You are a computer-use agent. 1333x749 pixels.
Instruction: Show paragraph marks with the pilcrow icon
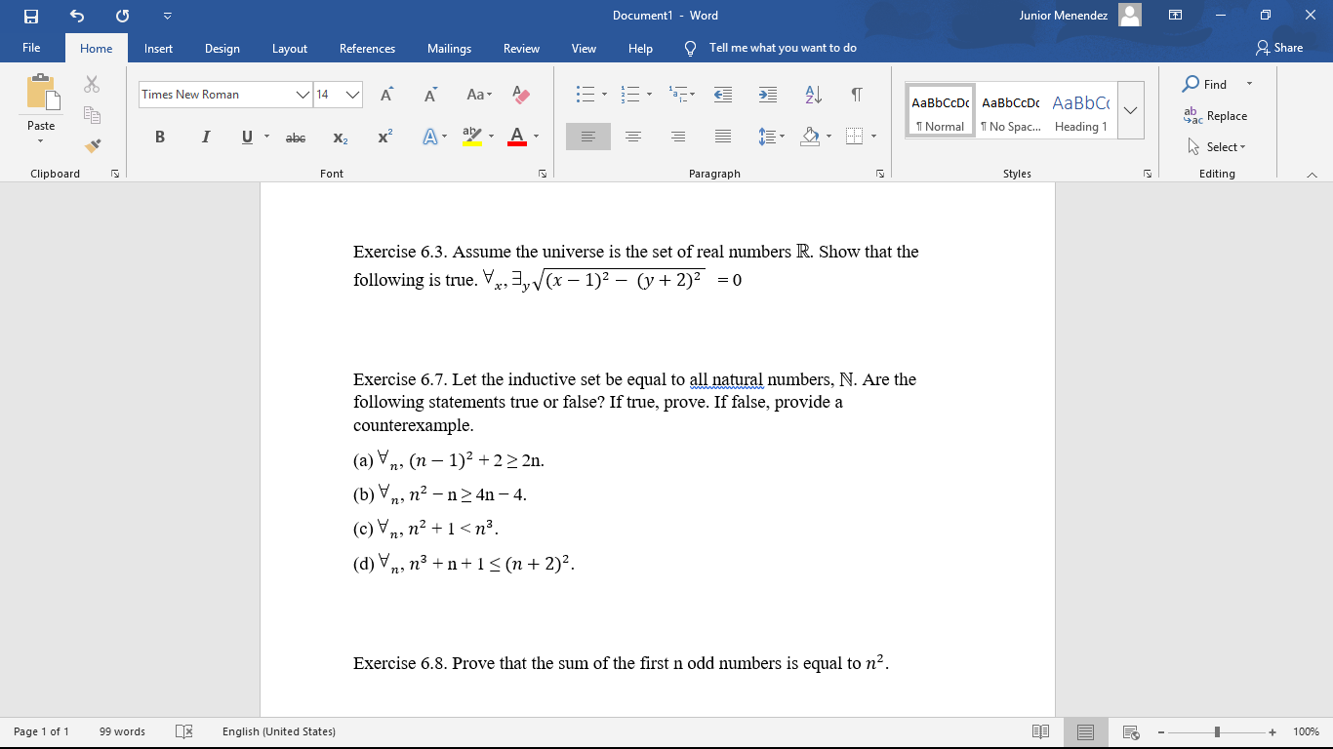[x=856, y=95]
